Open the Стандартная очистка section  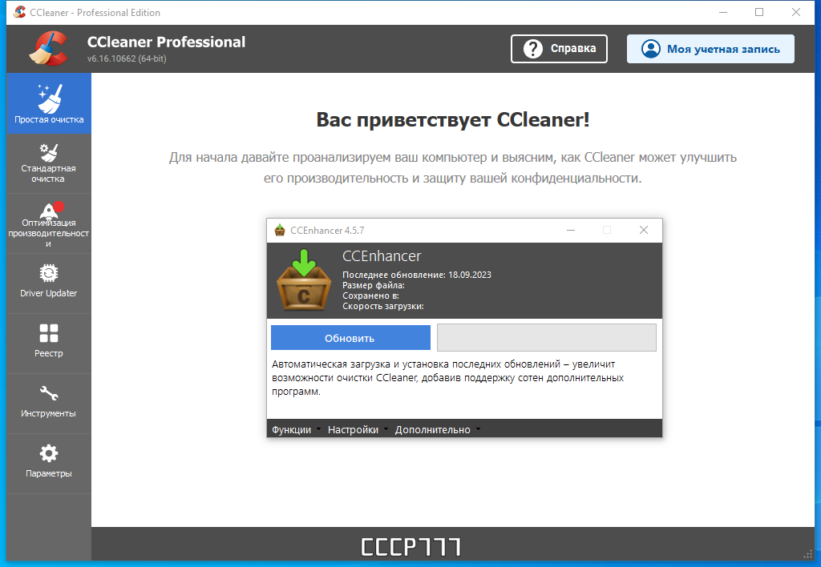point(49,163)
